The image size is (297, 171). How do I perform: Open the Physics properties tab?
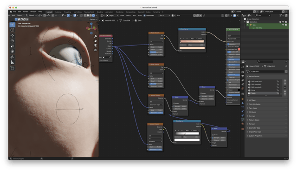tap(243, 112)
